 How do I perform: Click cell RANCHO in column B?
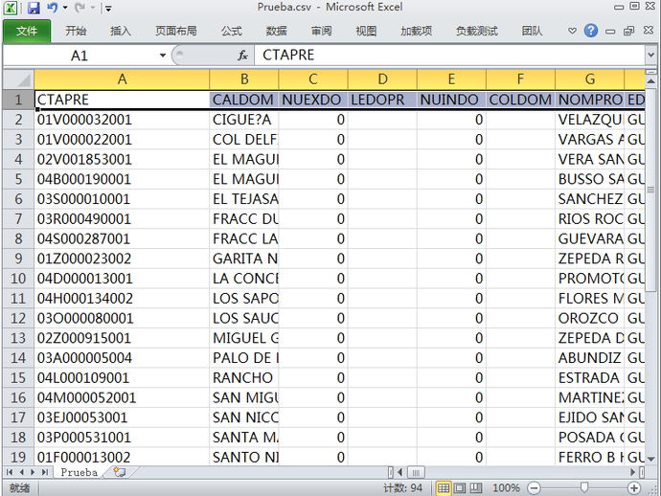pos(244,378)
